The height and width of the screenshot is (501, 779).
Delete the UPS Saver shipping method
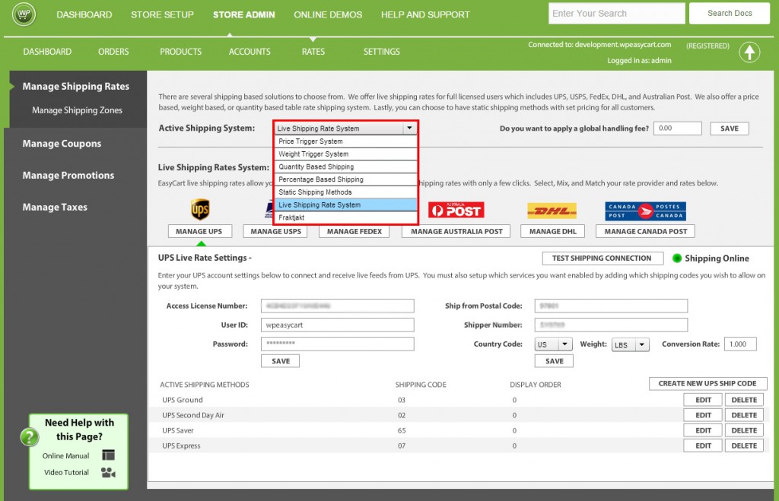[x=744, y=430]
